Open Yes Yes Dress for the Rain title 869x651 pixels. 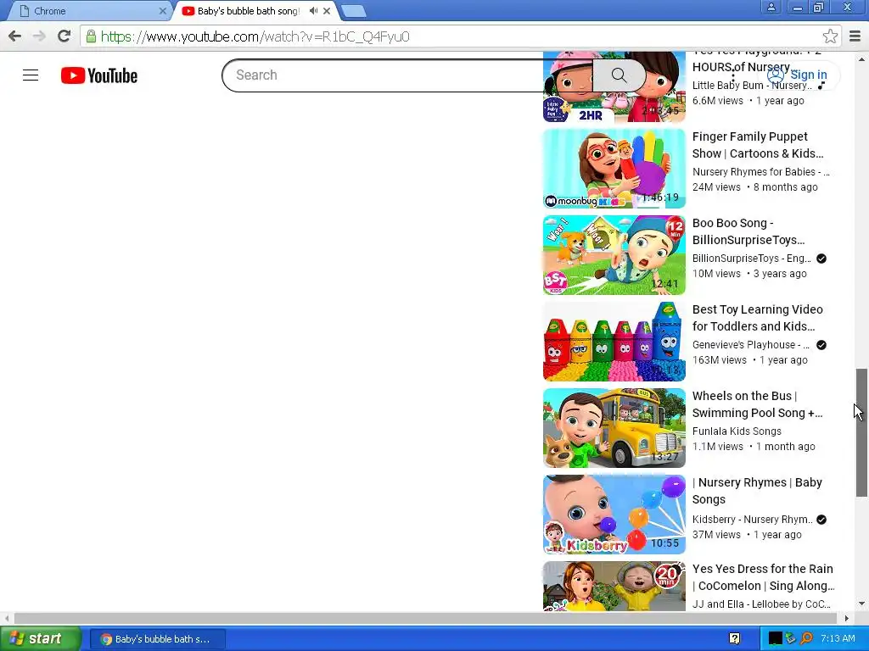tap(763, 576)
